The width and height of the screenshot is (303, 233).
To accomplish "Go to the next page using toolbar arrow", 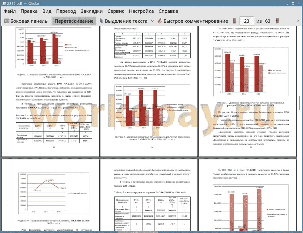I will [278, 21].
